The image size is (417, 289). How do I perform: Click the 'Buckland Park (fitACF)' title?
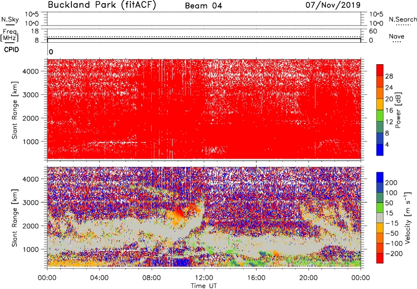point(102,5)
